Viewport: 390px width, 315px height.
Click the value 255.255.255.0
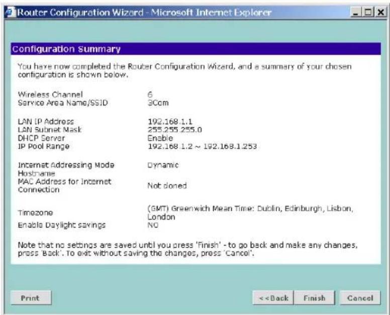click(x=175, y=129)
